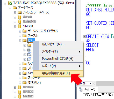The width and height of the screenshot is (114, 99).
Task: Click the folder icon beside the Ser… node
Action: tap(25, 73)
